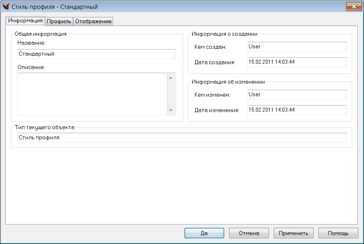This screenshot has width=364, height=244.
Task: Click the Кем создан field
Action: [x=297, y=47]
